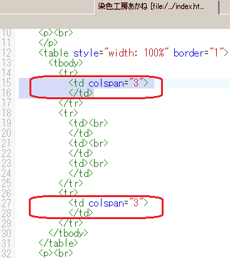Screen dimensions: 230x258
Task: Place cursor on the table style attribute
Action: click(x=86, y=53)
